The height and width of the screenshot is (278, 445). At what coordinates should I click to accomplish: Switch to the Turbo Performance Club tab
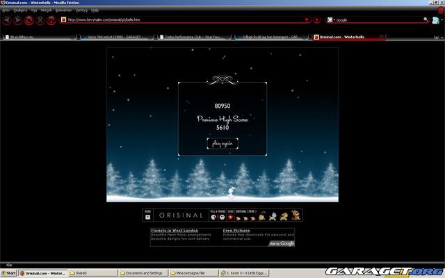186,37
